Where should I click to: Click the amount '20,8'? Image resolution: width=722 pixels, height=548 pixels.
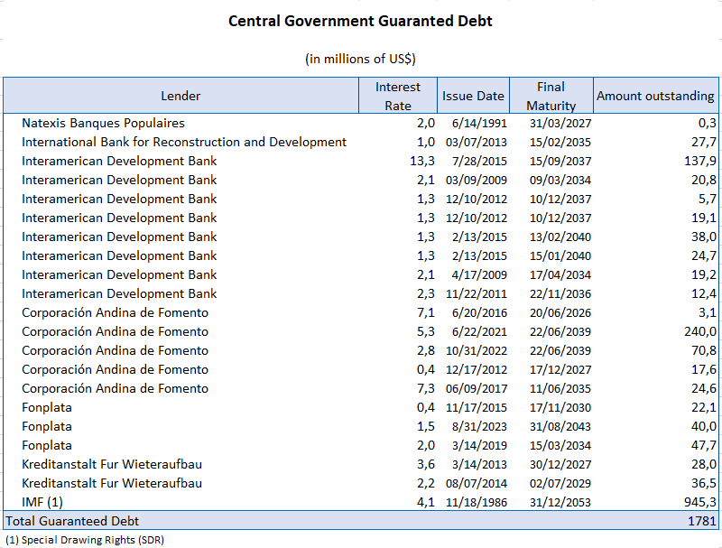704,180
